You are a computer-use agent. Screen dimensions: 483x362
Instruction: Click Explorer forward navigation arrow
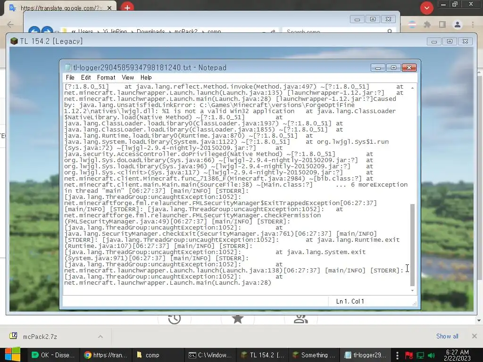[47, 31]
